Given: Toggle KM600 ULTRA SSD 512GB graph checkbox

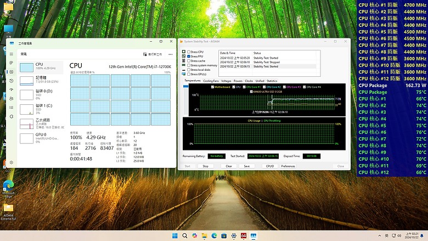Looking at the screenshot, I should 251,92.
